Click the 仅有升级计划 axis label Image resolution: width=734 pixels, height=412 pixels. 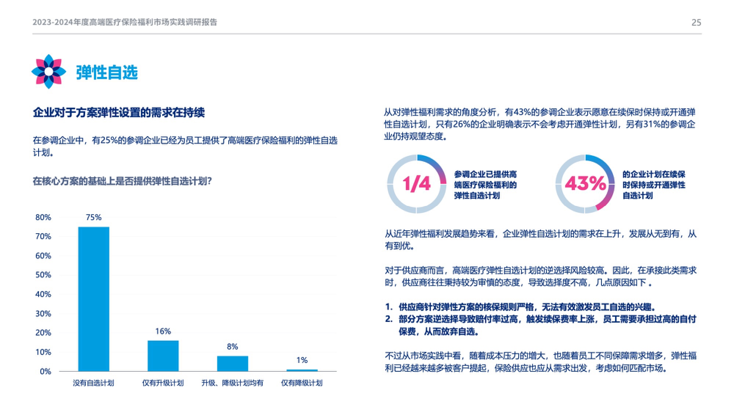pyautogui.click(x=163, y=383)
